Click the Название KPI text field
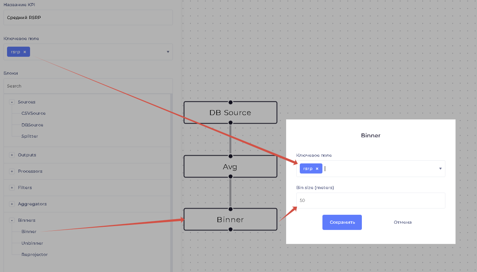477x272 pixels. 88,18
